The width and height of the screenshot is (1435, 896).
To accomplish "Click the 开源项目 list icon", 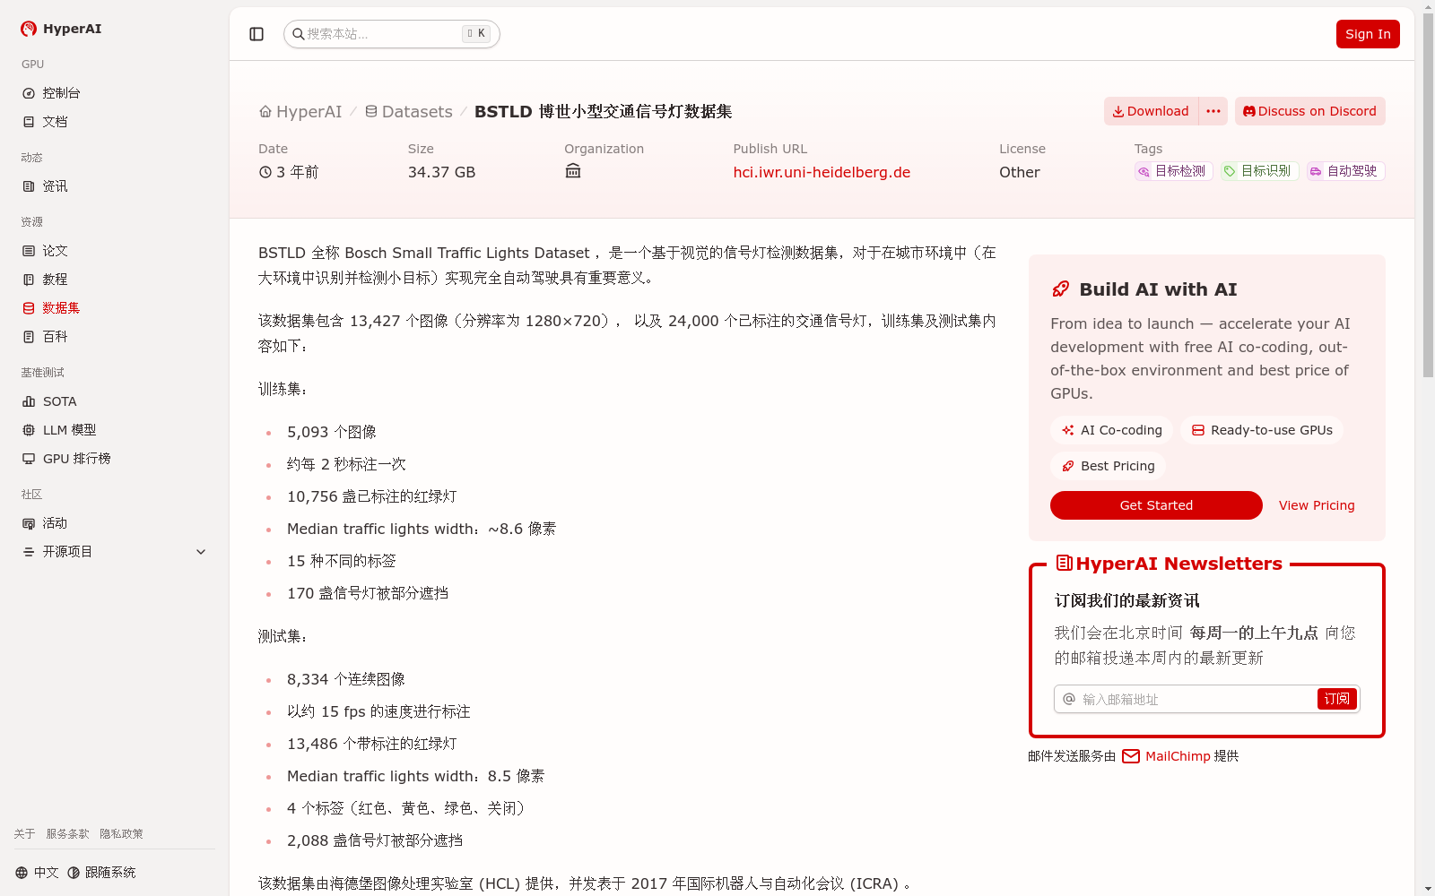I will pos(29,552).
